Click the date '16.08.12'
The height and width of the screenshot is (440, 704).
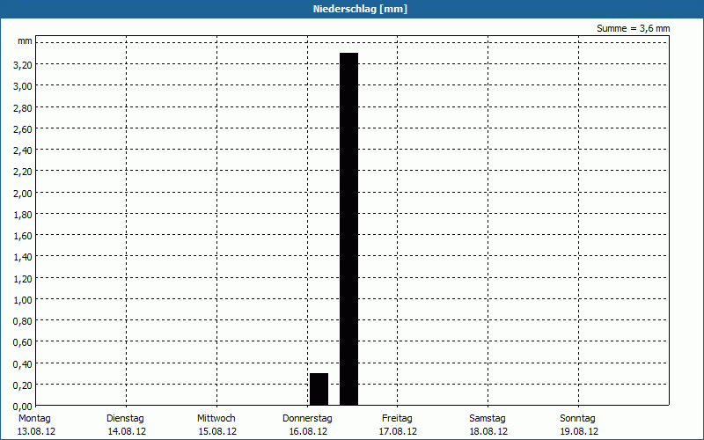[x=308, y=432]
